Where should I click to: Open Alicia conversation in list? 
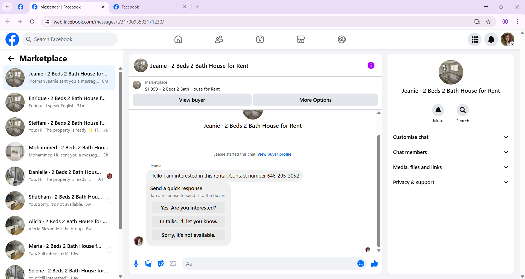tap(59, 225)
